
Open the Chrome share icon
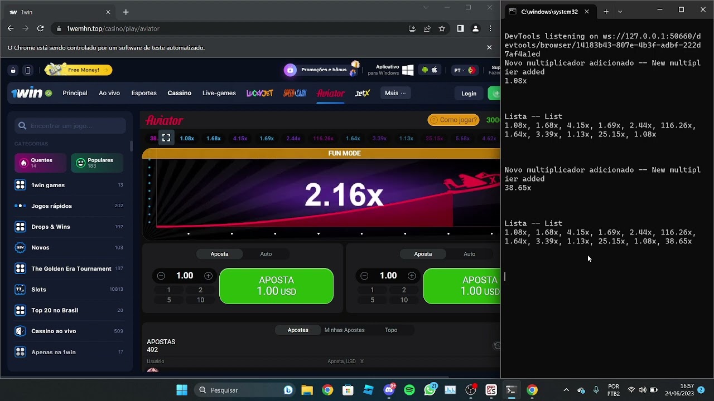coord(427,28)
